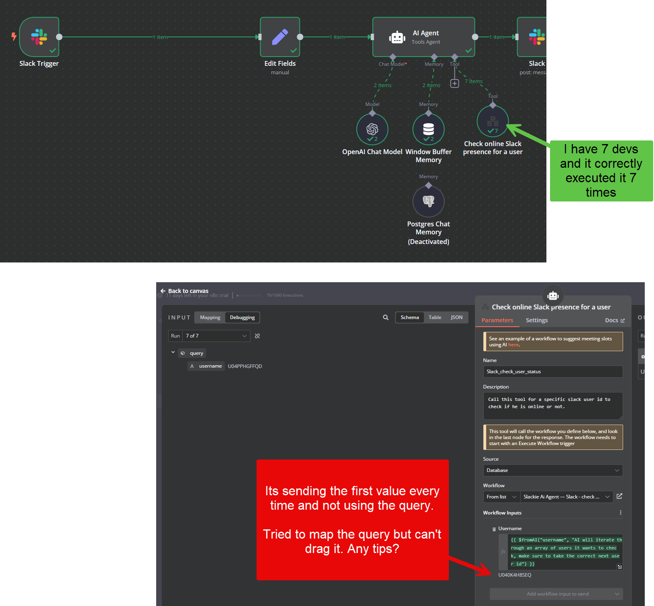
Task: Open the Docs link
Action: (x=615, y=320)
